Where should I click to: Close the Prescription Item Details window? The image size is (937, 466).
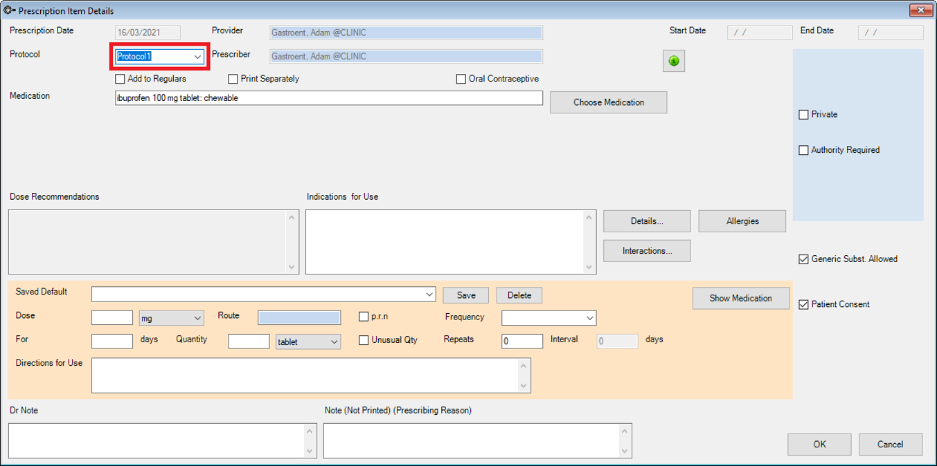(x=920, y=10)
